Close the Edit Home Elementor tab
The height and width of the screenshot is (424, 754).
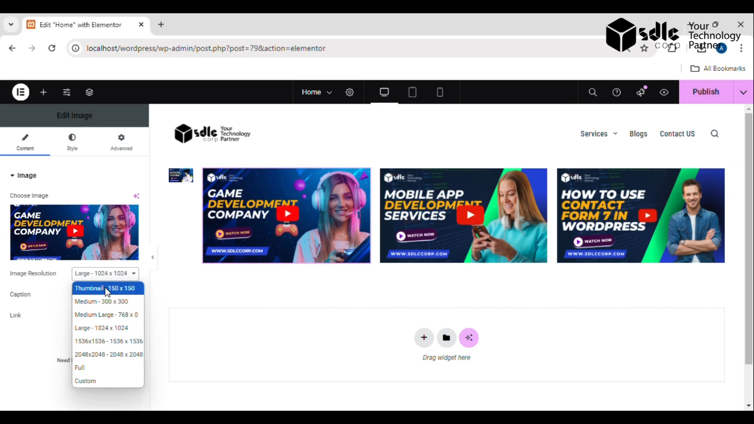coord(141,25)
